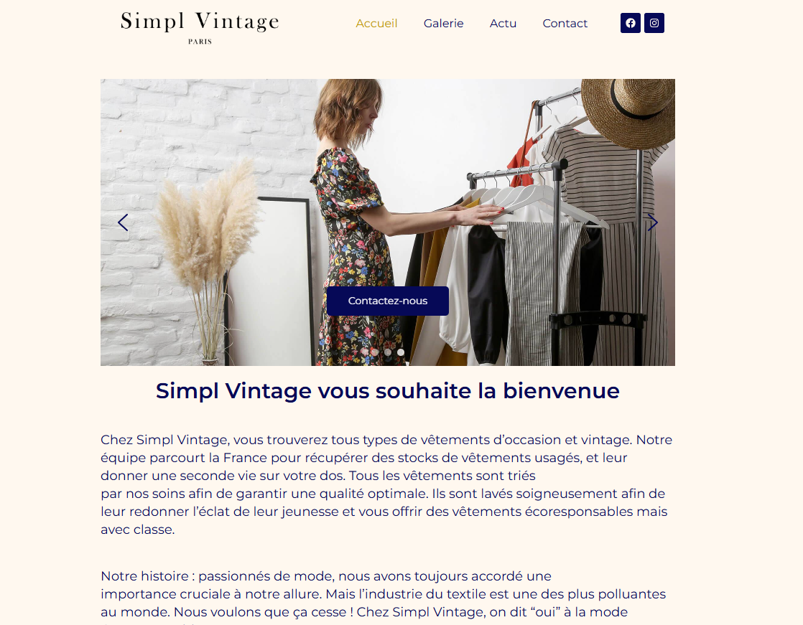
Task: Open the Facebook page icon
Action: (x=631, y=23)
